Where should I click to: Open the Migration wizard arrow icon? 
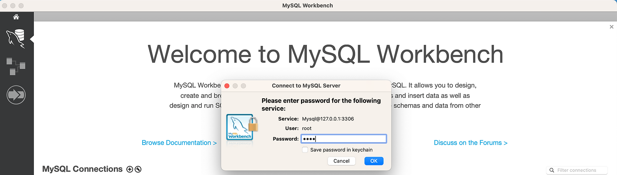(x=16, y=95)
